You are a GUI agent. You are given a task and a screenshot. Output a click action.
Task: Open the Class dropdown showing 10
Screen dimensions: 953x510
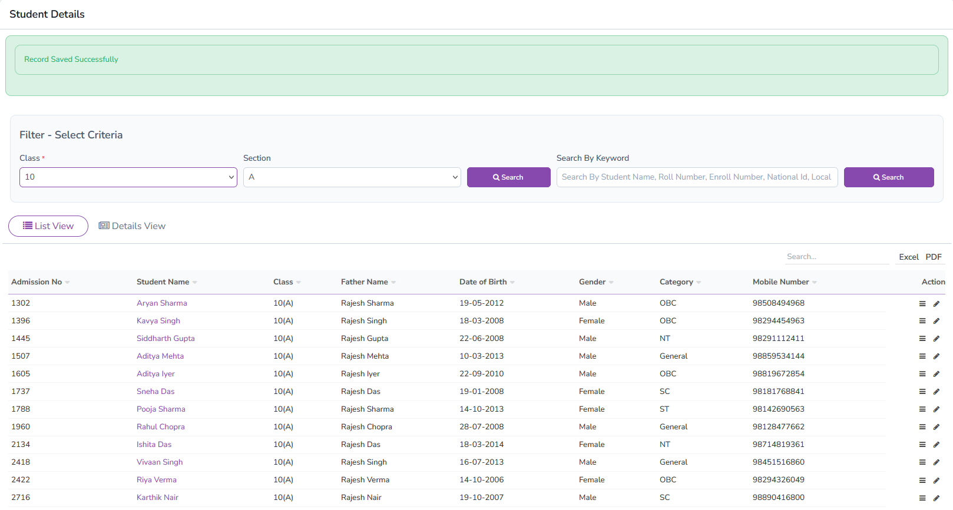[x=128, y=177]
